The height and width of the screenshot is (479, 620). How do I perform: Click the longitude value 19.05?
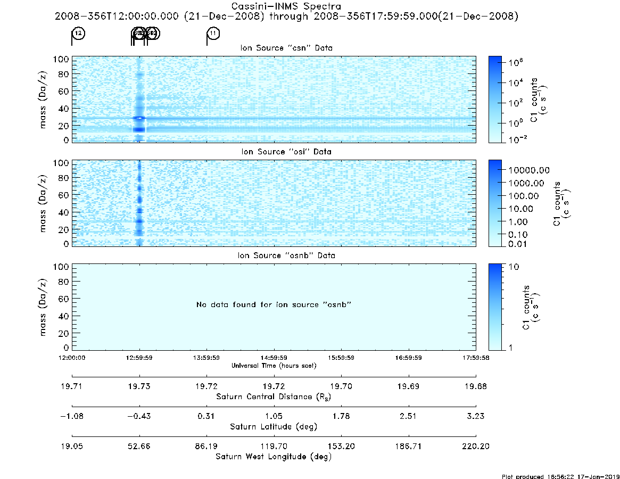71,447
